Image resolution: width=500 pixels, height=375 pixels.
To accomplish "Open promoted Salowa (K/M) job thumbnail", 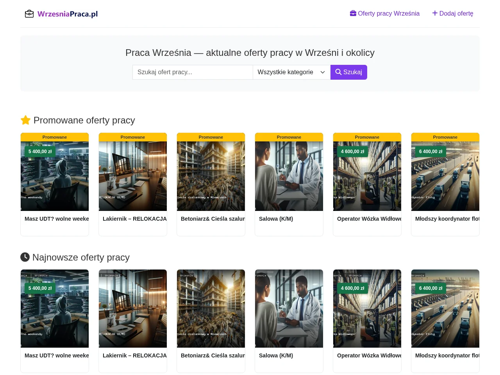I will [289, 176].
